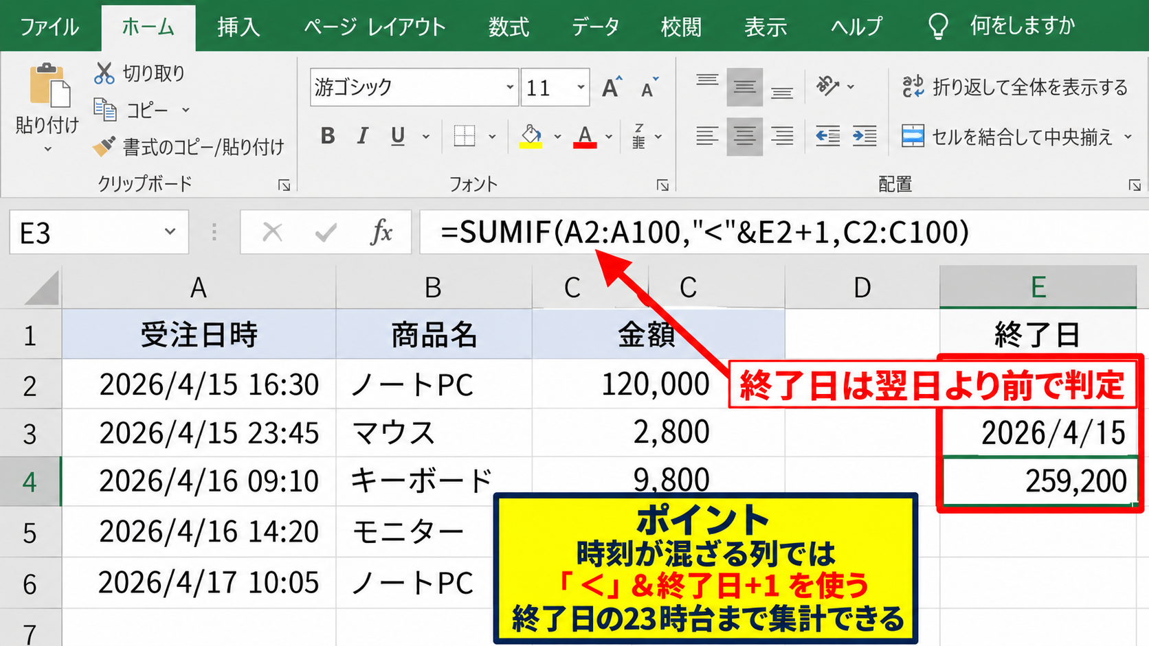Screen dimensions: 1149x646
Task: Switch to the 校閲 tab
Action: click(x=681, y=27)
